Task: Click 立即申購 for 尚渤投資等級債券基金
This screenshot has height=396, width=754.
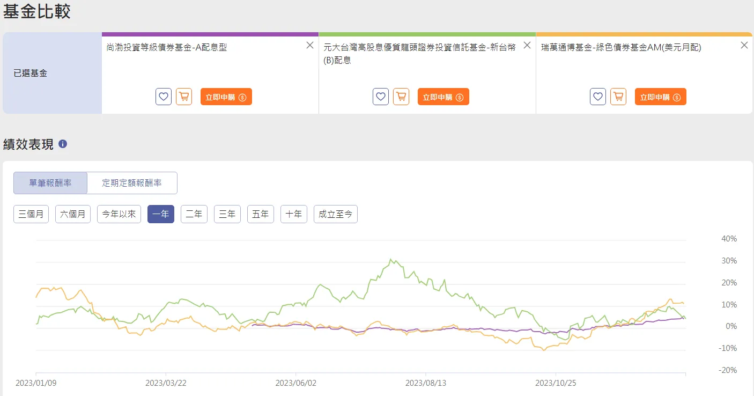Action: click(x=226, y=97)
